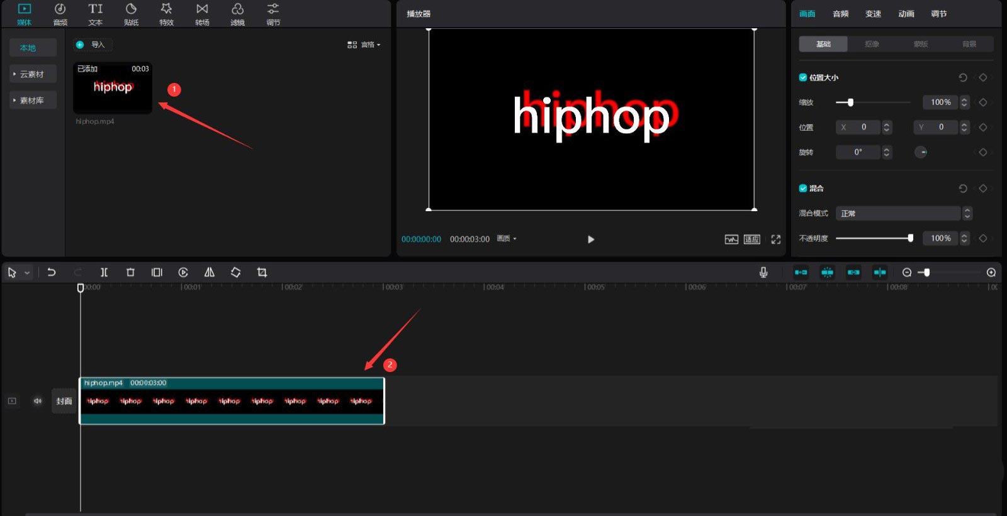Image resolution: width=1007 pixels, height=516 pixels.
Task: Open the 宫格 grid view dropdown
Action: [x=364, y=45]
